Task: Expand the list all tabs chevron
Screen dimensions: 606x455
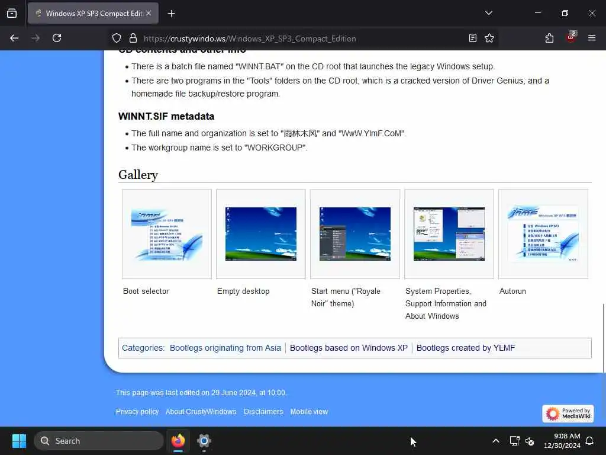Action: tap(488, 13)
